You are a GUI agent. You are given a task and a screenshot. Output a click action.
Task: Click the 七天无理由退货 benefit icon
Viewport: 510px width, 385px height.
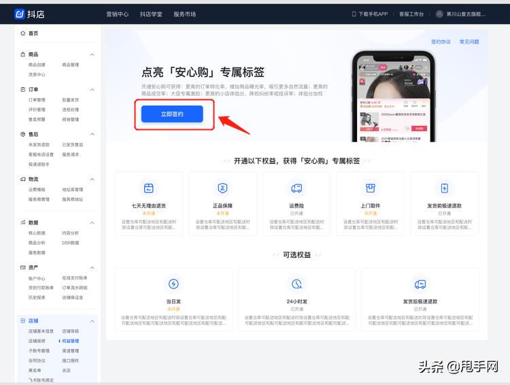149,188
